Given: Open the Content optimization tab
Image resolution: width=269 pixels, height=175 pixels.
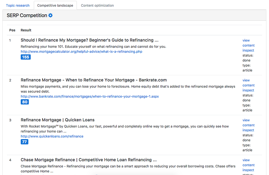Looking at the screenshot, I should (x=98, y=5).
